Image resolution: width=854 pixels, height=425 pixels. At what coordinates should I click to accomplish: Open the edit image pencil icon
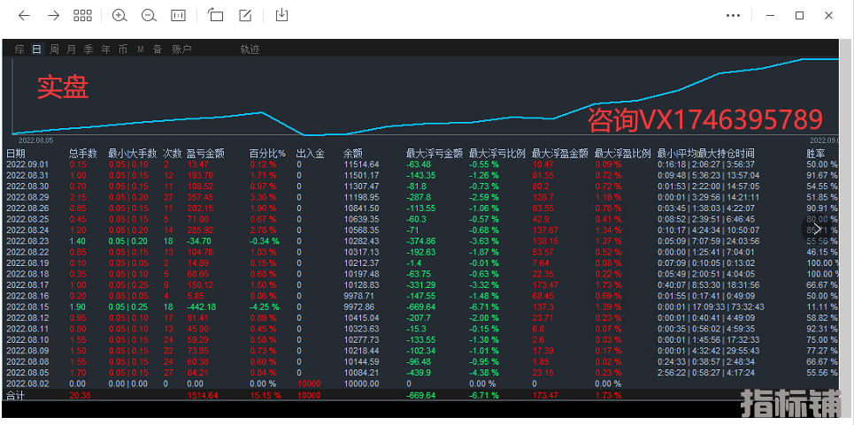pos(245,16)
